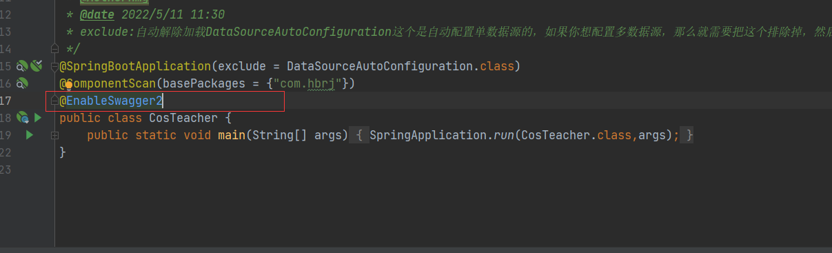This screenshot has height=253, width=832.
Task: Expand the main method with the plus marker
Action: 54,135
